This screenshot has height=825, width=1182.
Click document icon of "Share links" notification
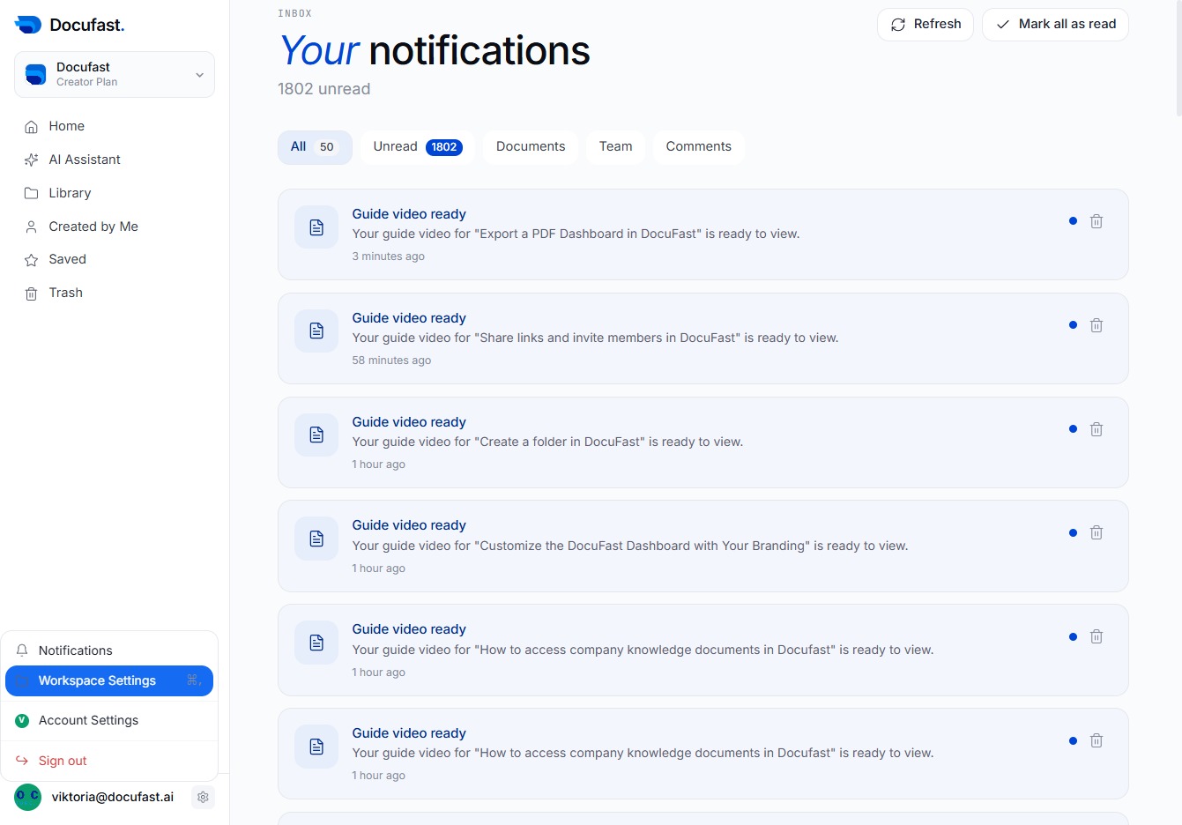pos(316,331)
